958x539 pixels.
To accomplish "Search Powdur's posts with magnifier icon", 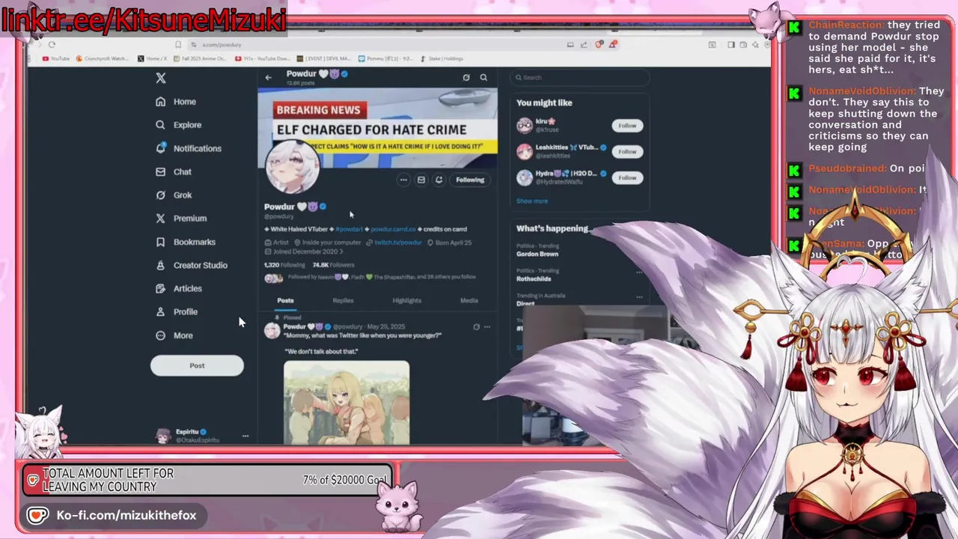I will point(483,77).
